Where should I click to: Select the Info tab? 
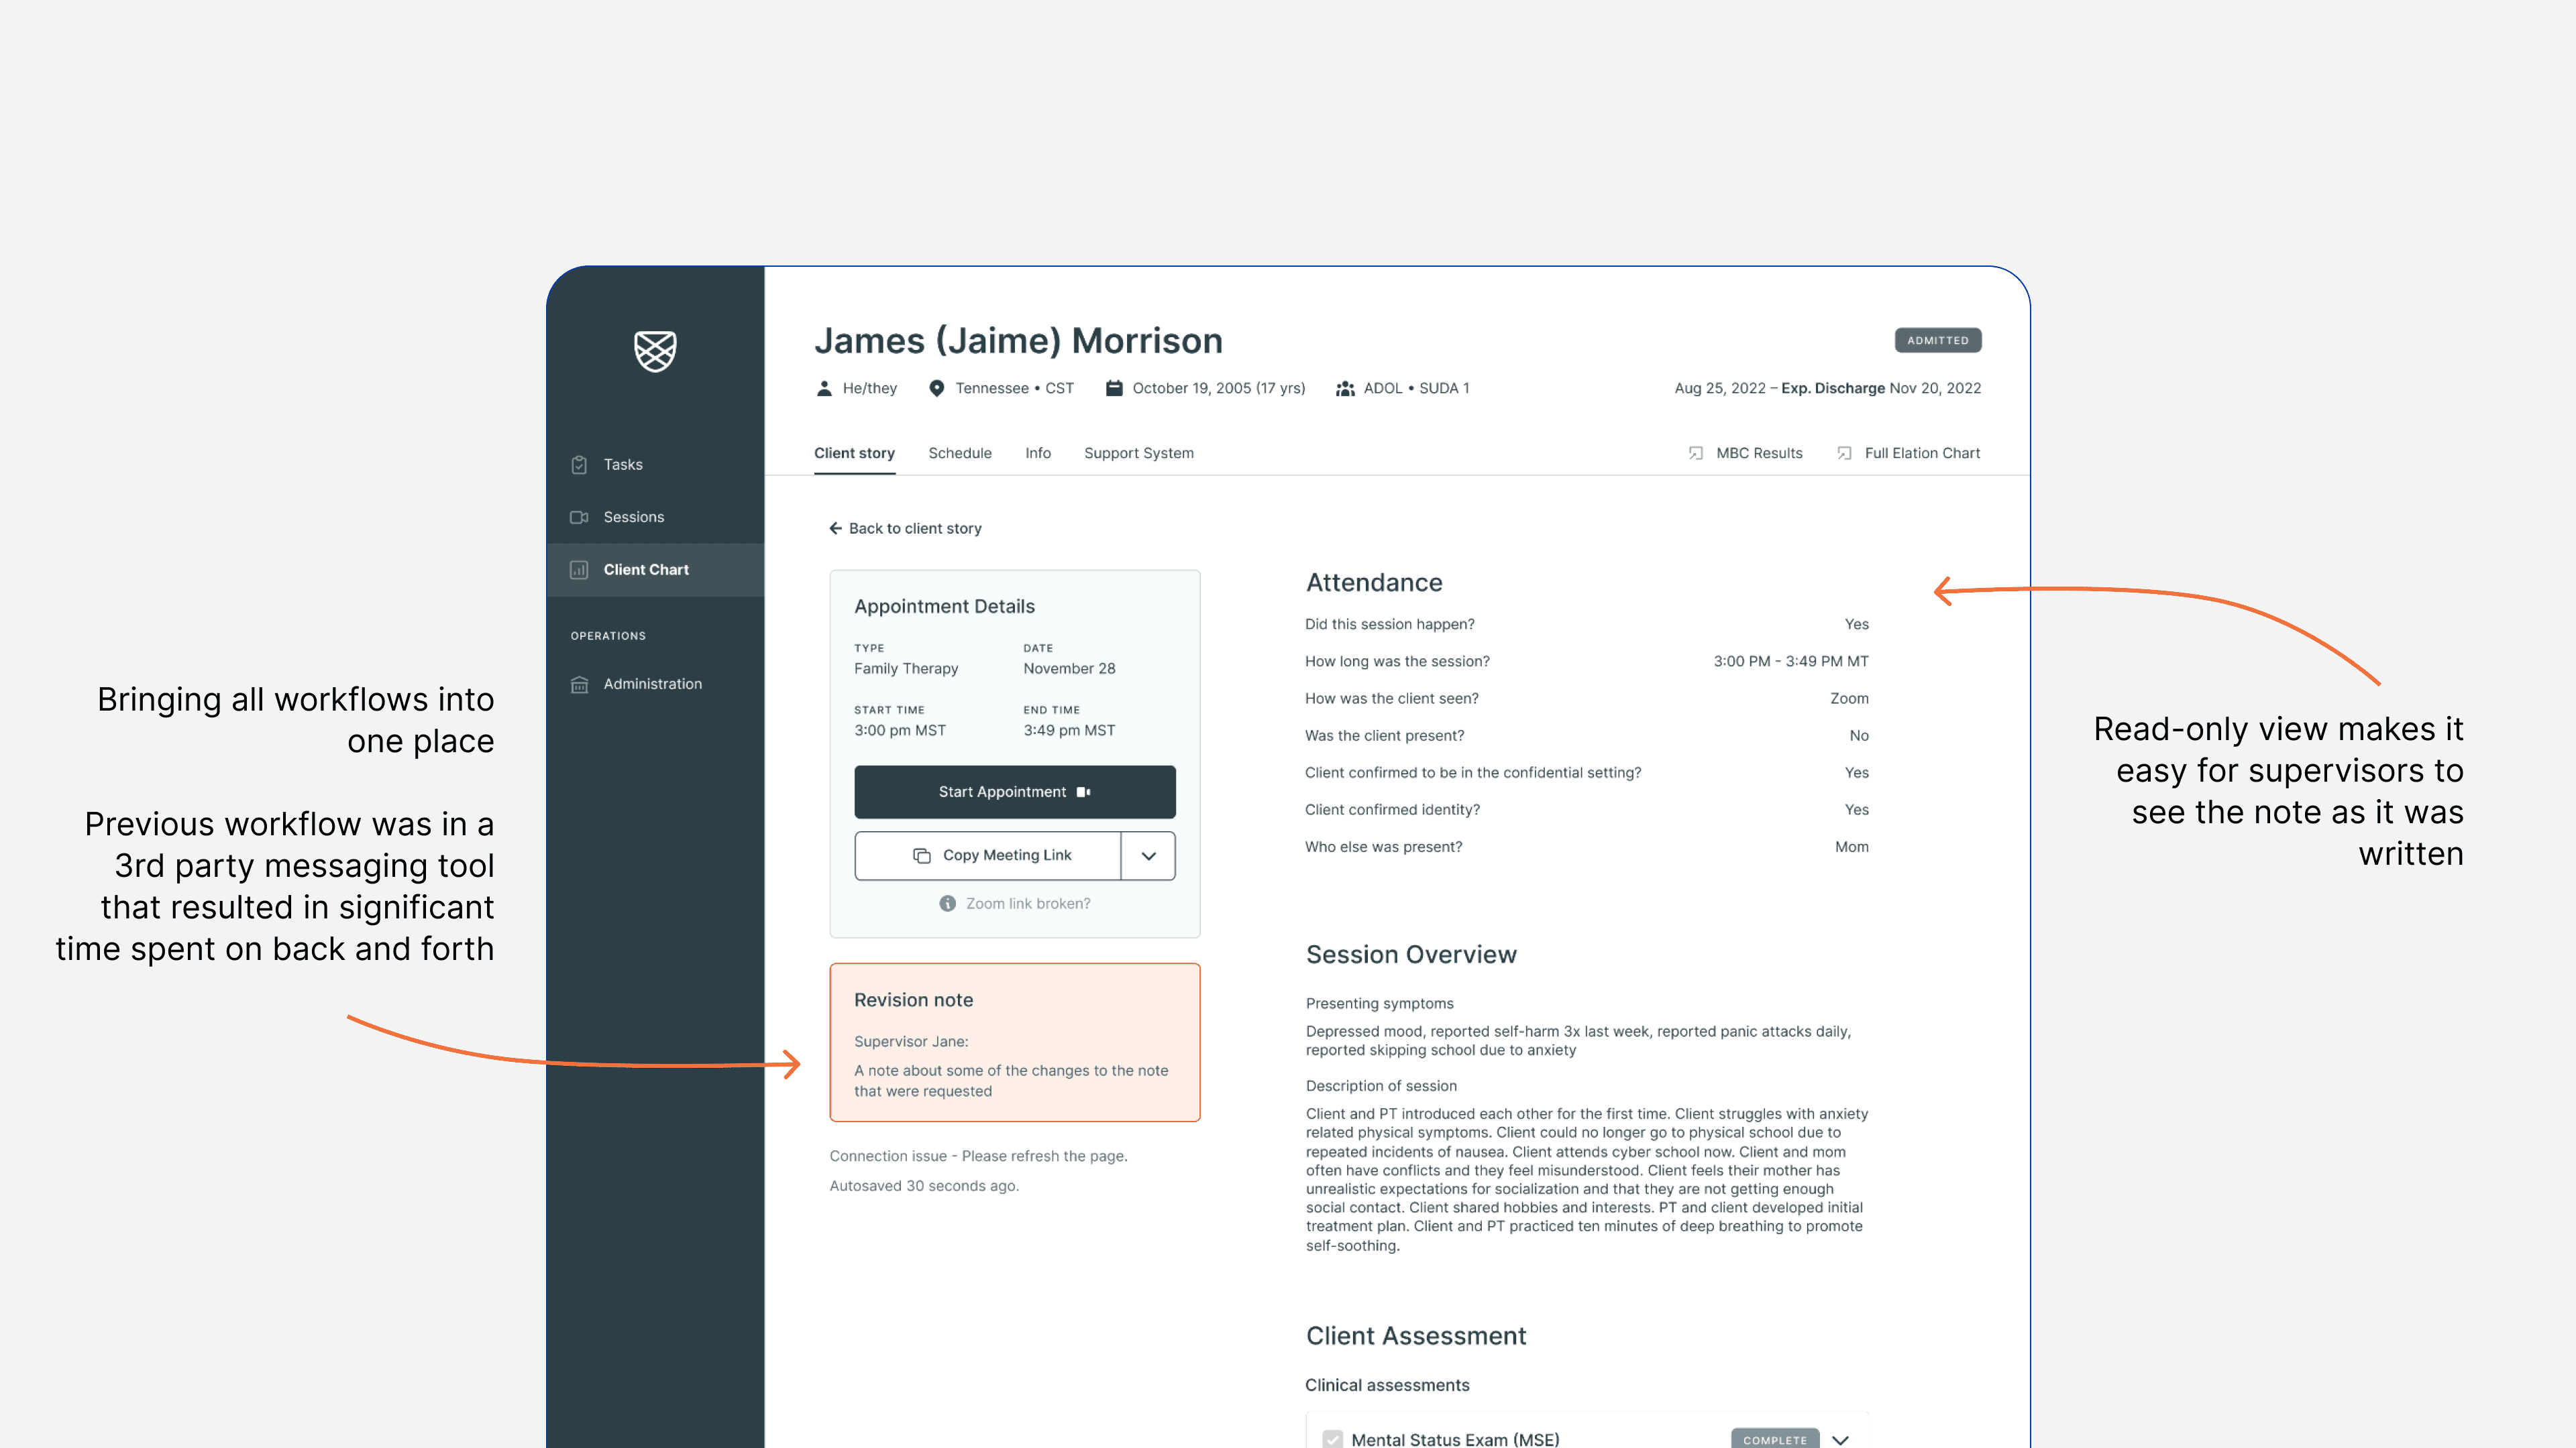[1037, 452]
